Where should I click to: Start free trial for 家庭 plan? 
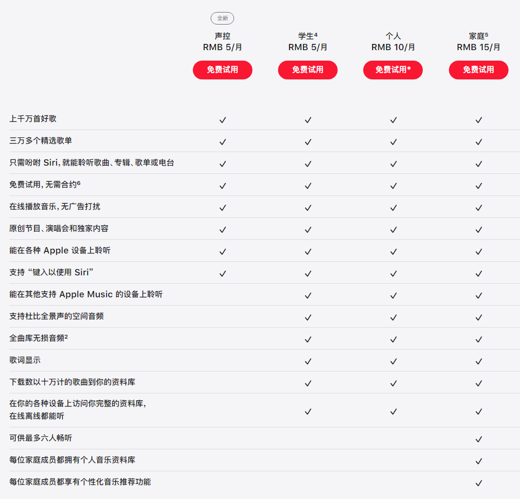478,70
